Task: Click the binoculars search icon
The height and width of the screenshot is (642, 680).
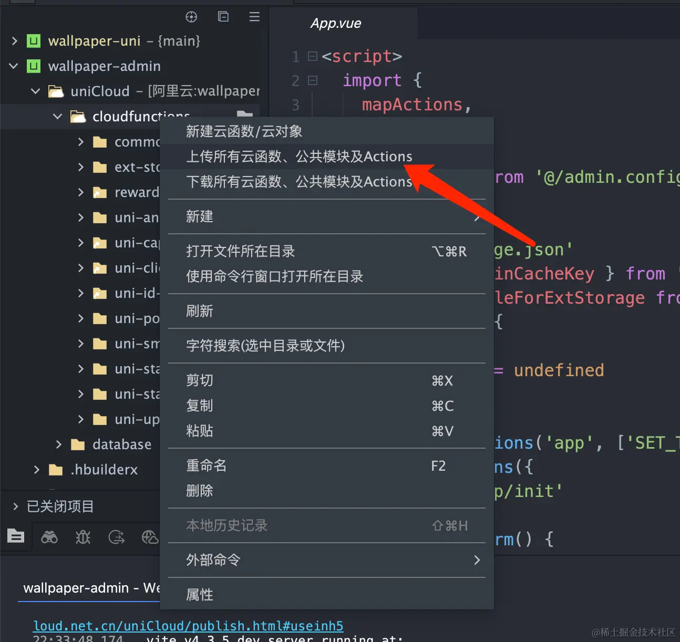Action: click(x=49, y=537)
